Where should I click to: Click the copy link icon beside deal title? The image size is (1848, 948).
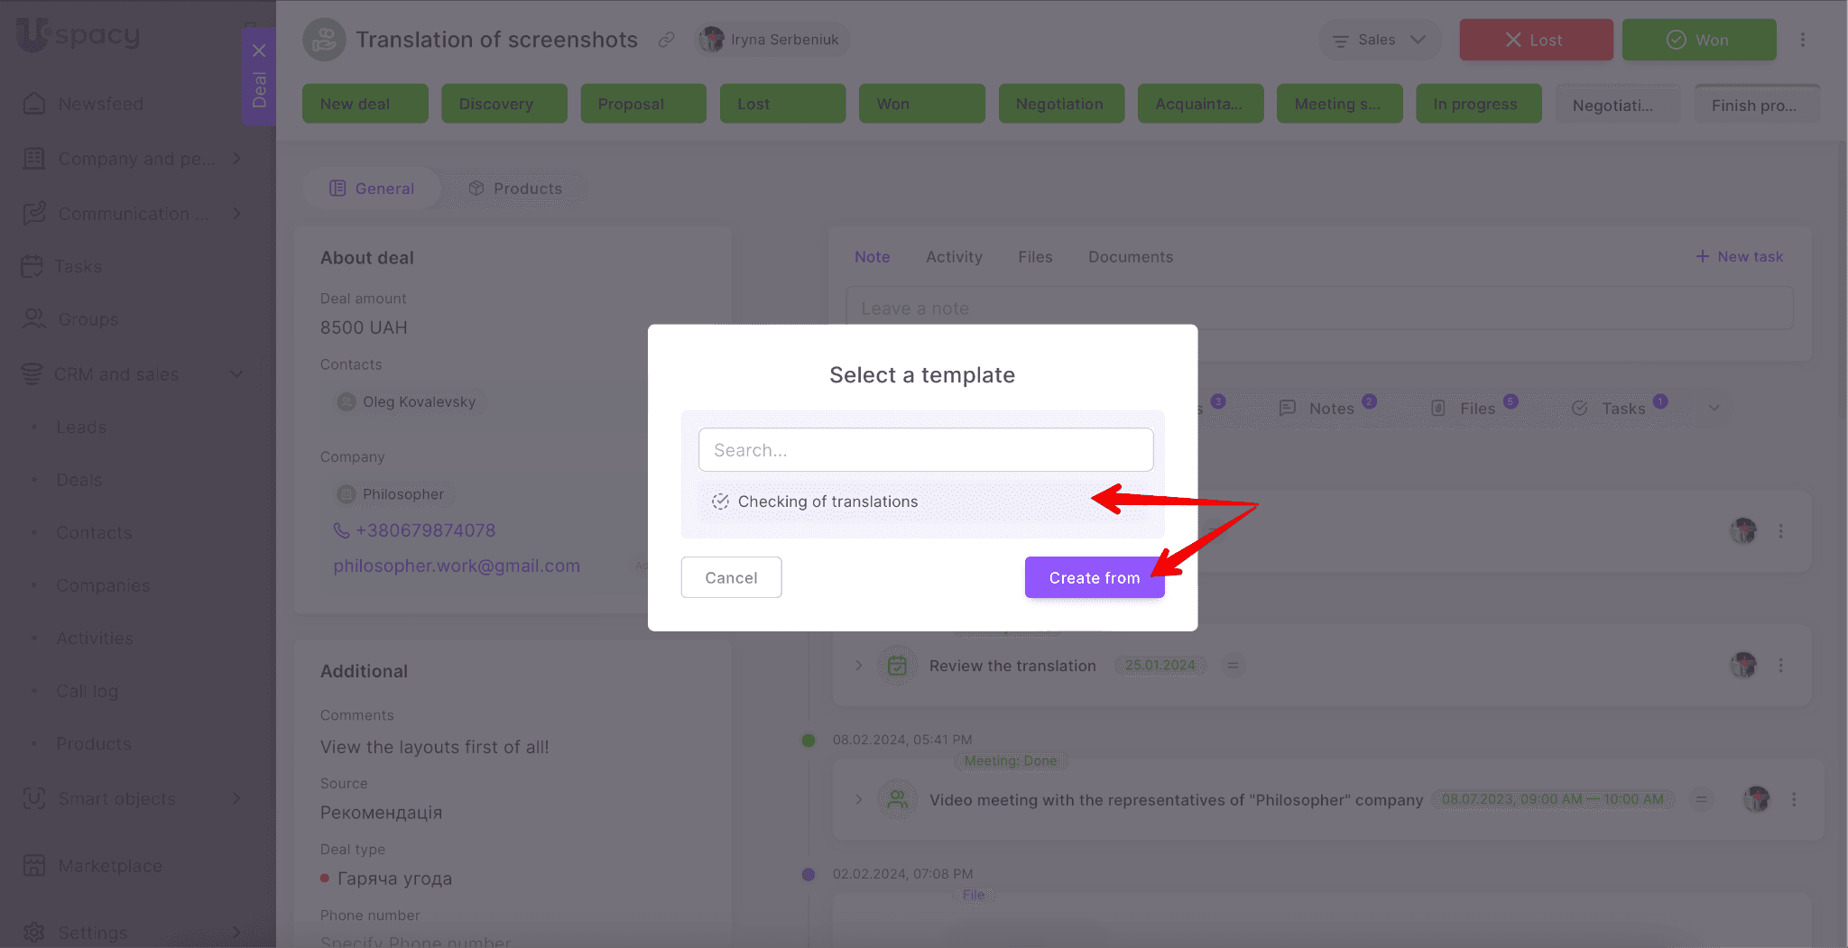coord(666,40)
